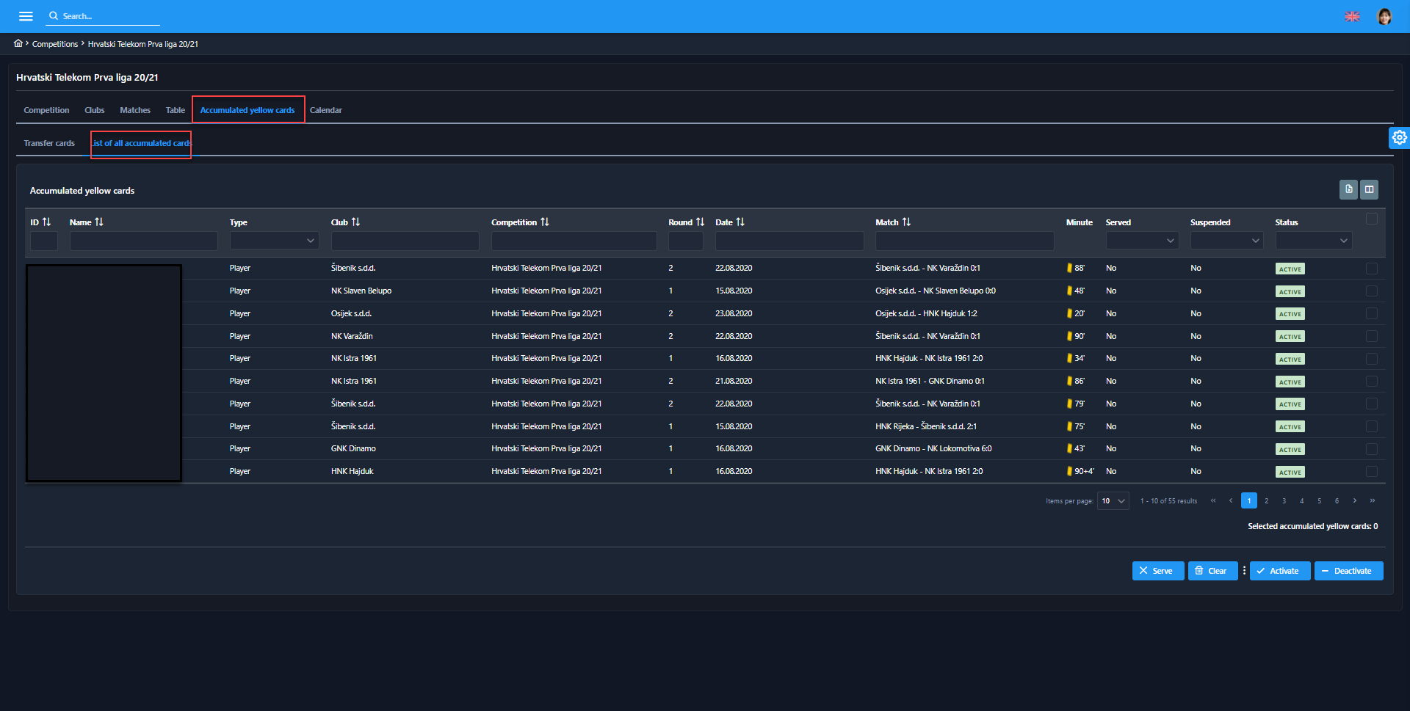Sort by Round column arrows

(700, 222)
